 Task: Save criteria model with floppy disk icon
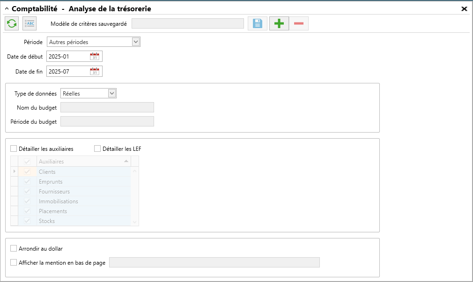[257, 23]
